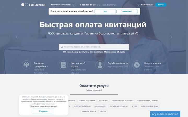Image resolution: width=188 pixels, height=117 pixels.
Task: Select the ДРУГИЕ category
Action: (134, 106)
